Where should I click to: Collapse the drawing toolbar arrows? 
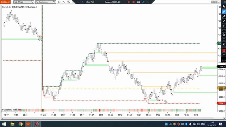pos(224,60)
